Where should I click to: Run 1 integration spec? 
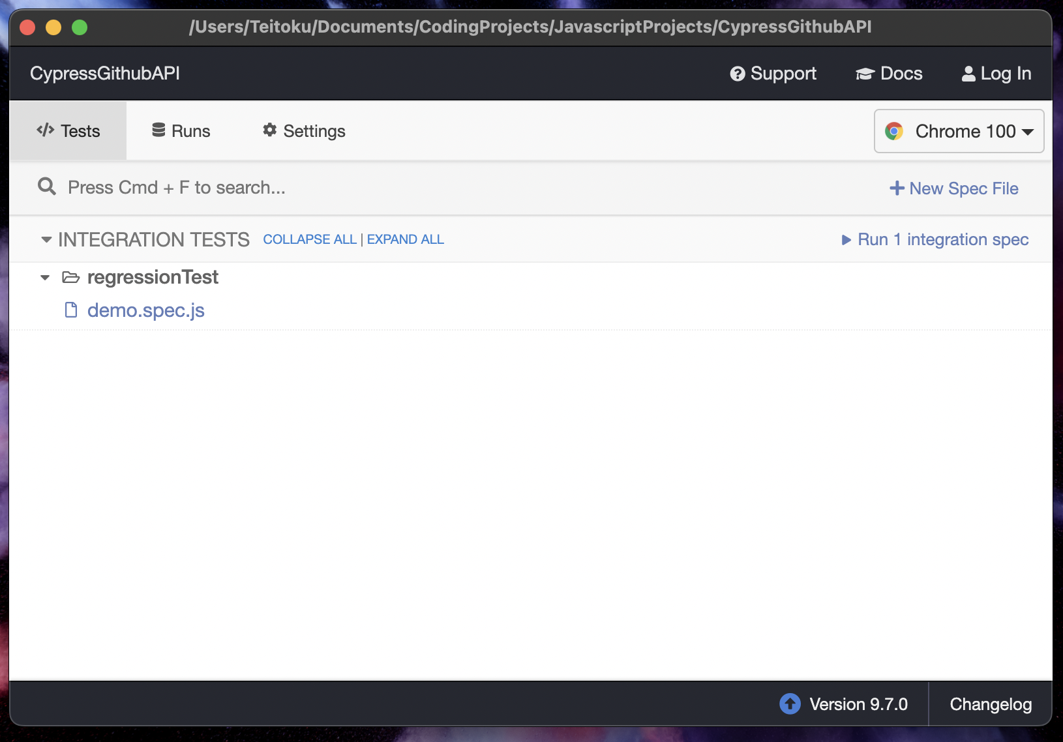[x=935, y=240]
